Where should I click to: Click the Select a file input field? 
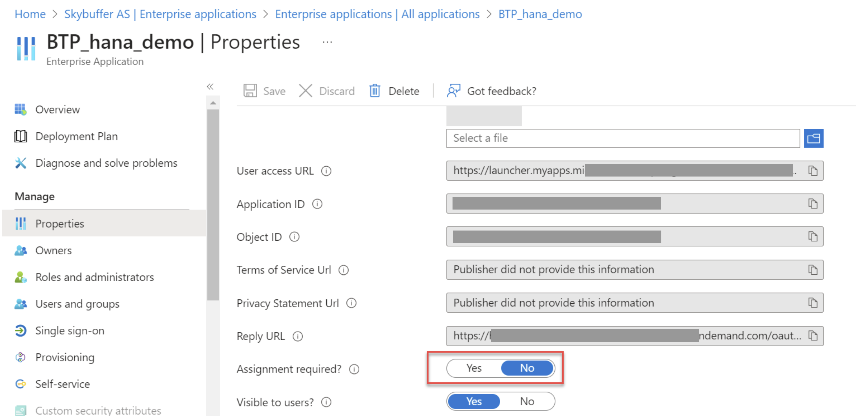(623, 138)
